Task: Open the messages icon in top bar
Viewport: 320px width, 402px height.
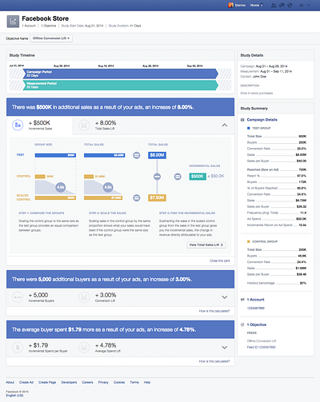Action: (x=282, y=5)
